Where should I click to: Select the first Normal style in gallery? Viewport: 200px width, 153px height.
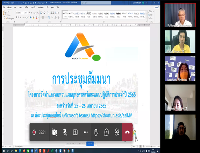point(65,15)
